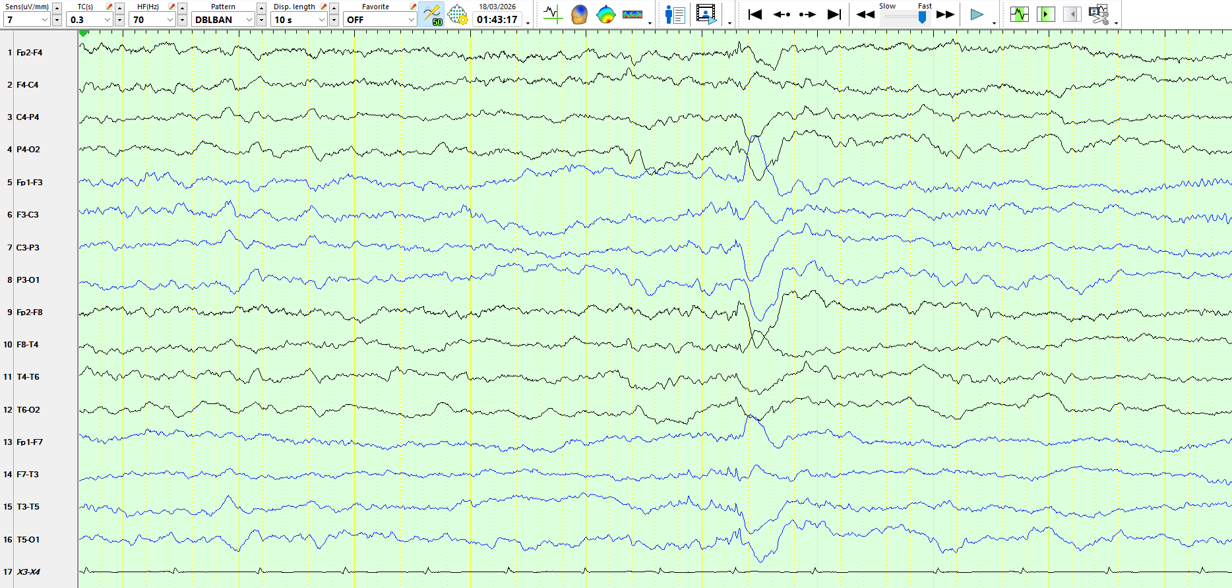
Task: Step the HF(Hz) value down
Action: point(182,20)
